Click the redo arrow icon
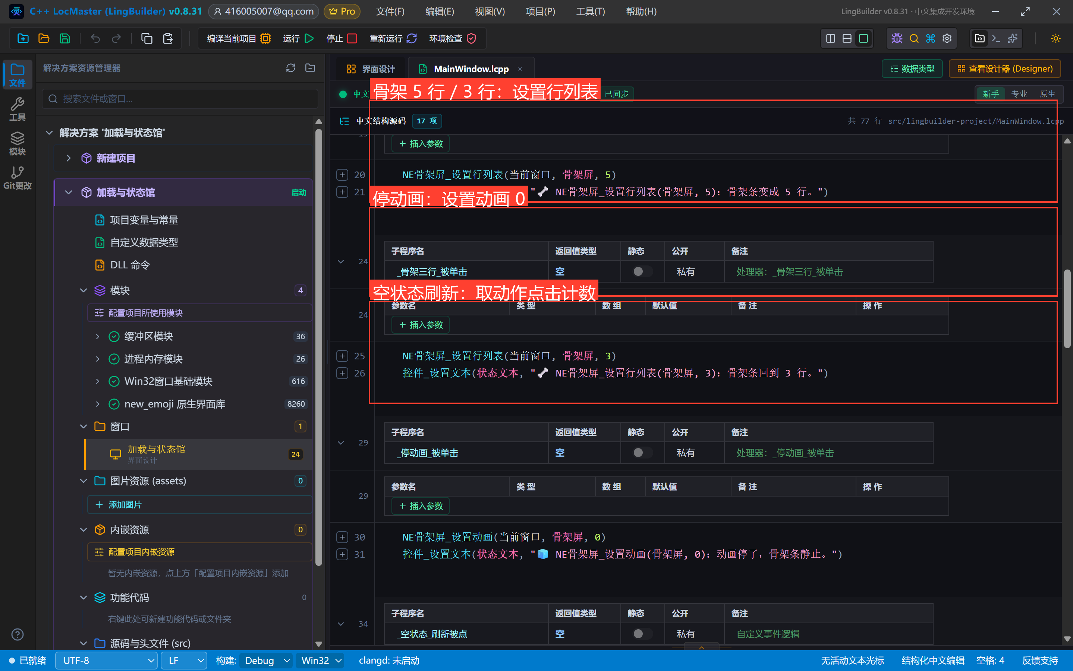The image size is (1073, 671). tap(116, 39)
